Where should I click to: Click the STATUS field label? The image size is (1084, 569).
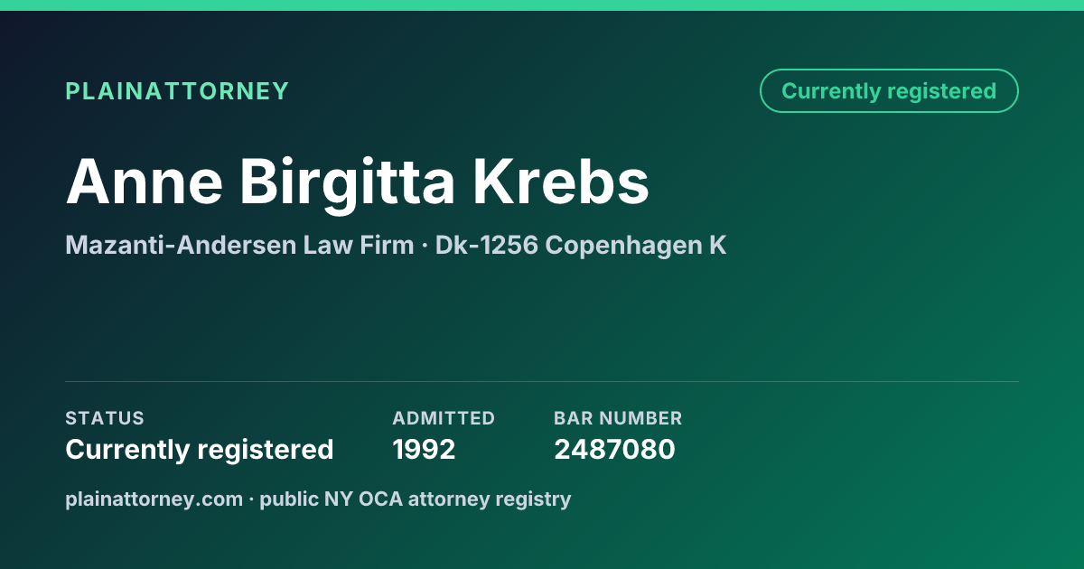click(105, 418)
